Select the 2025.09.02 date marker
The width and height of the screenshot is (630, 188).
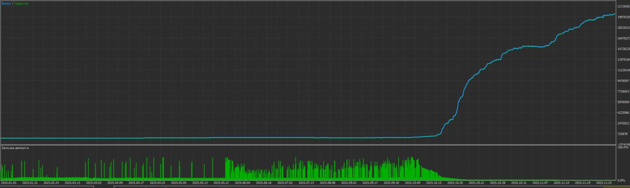pos(349,183)
